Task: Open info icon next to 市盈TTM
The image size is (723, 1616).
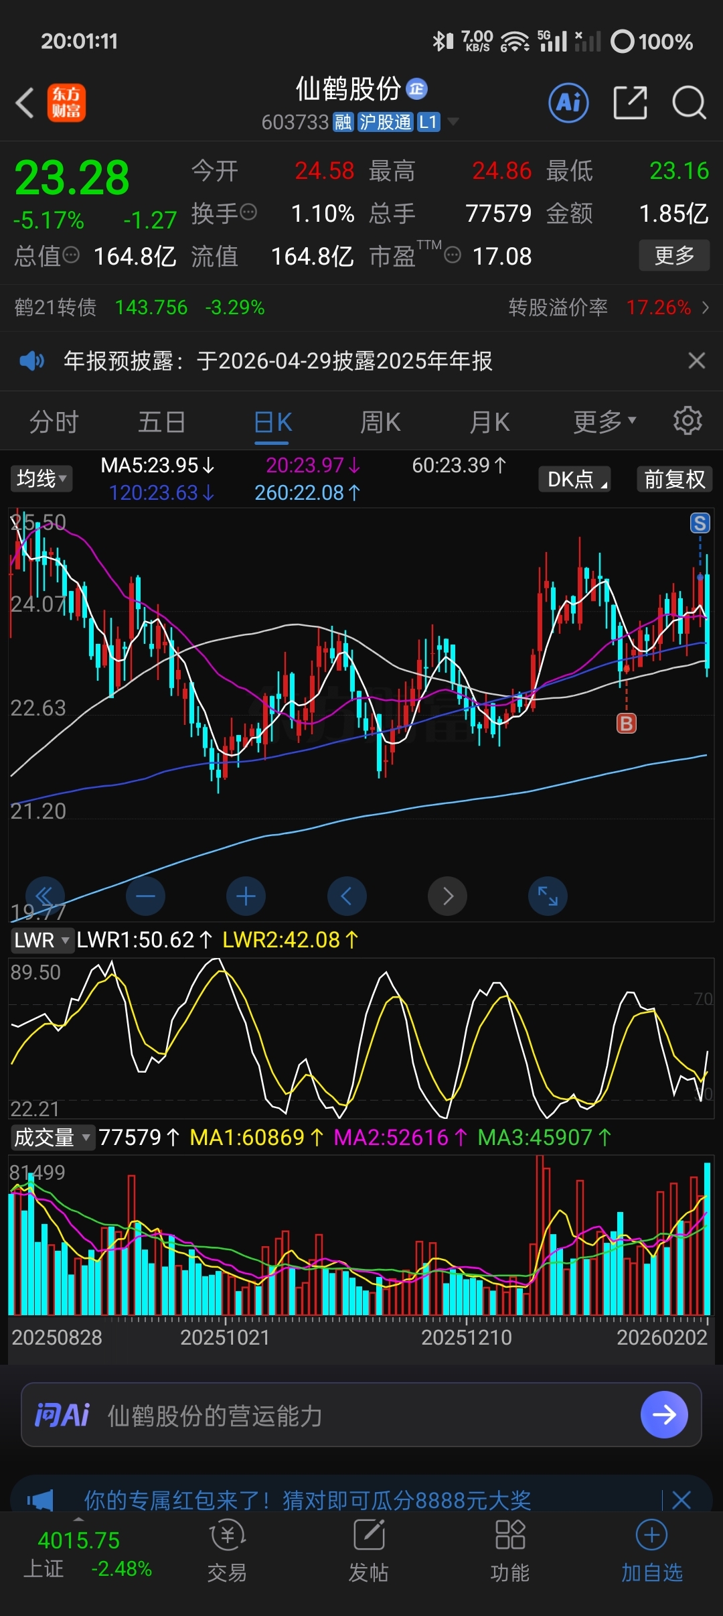Action: [453, 256]
